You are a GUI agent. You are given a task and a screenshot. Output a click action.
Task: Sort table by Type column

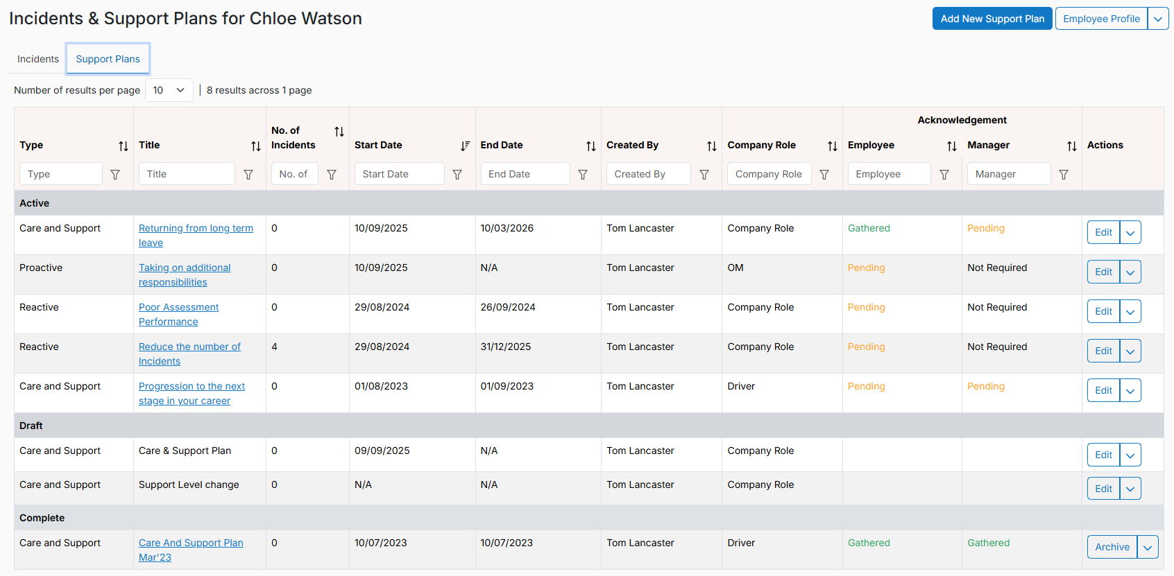pos(124,146)
